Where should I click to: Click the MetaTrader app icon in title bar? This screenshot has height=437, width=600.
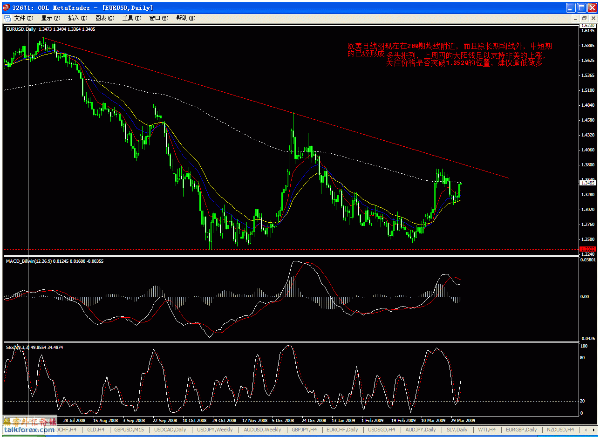(7, 7)
